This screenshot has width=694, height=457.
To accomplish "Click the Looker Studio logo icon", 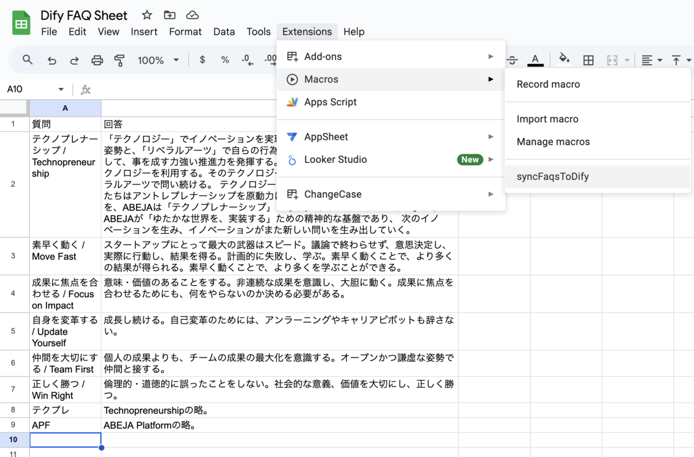I will tap(293, 159).
